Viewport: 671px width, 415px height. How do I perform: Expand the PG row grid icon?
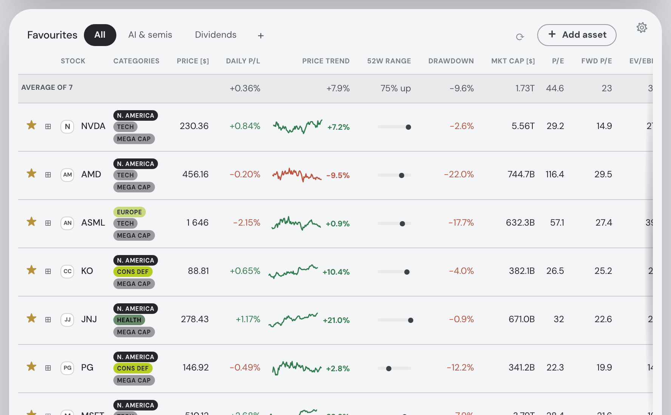coord(48,368)
